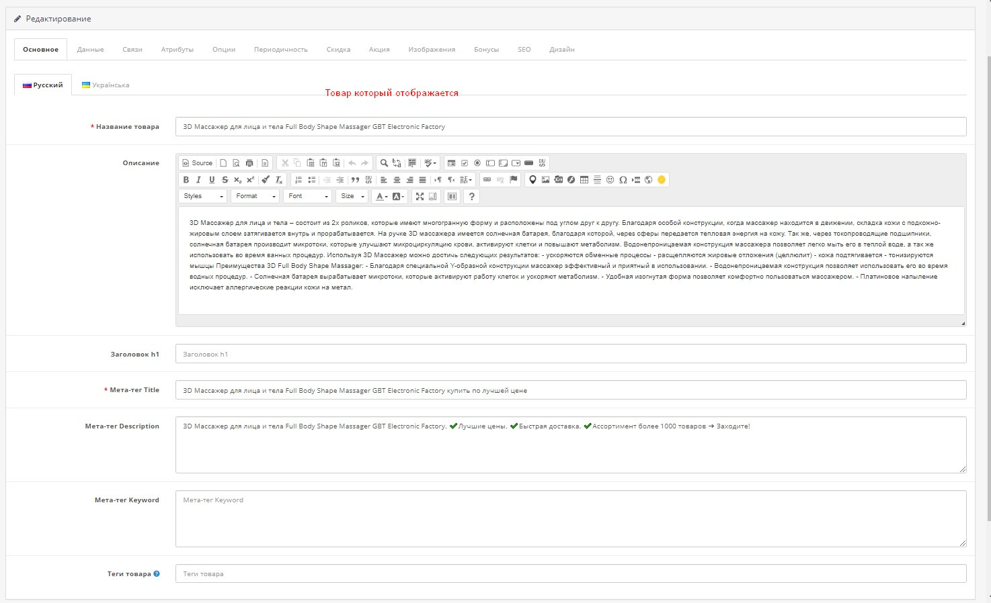This screenshot has width=991, height=603.
Task: Open the Background Color picker
Action: pos(399,196)
